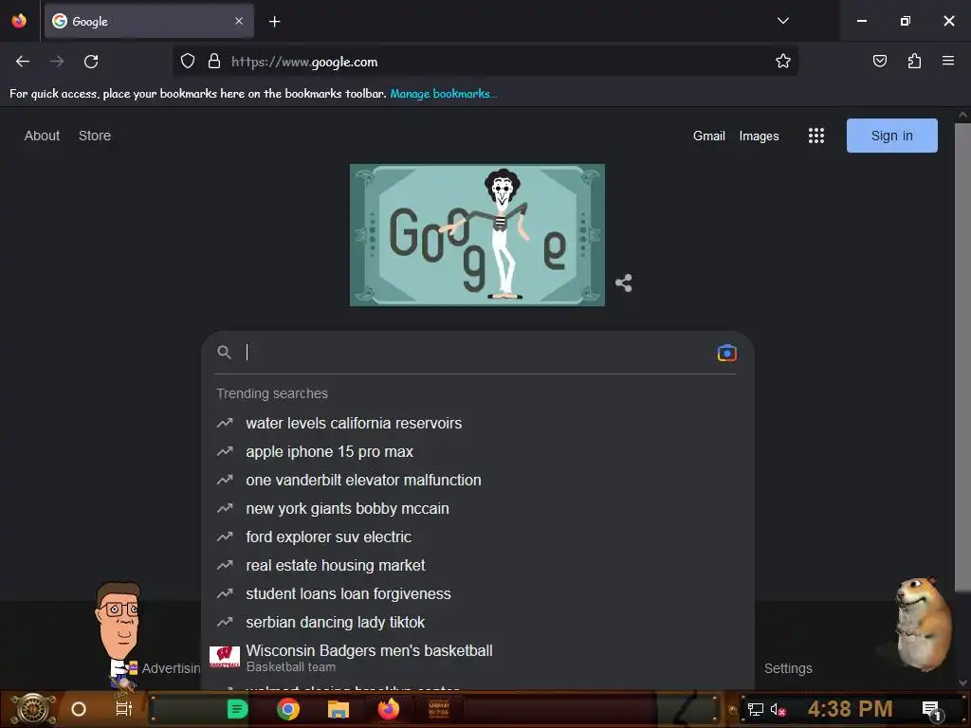Click the search magnifier icon
Viewport: 971px width, 728px height.
224,353
